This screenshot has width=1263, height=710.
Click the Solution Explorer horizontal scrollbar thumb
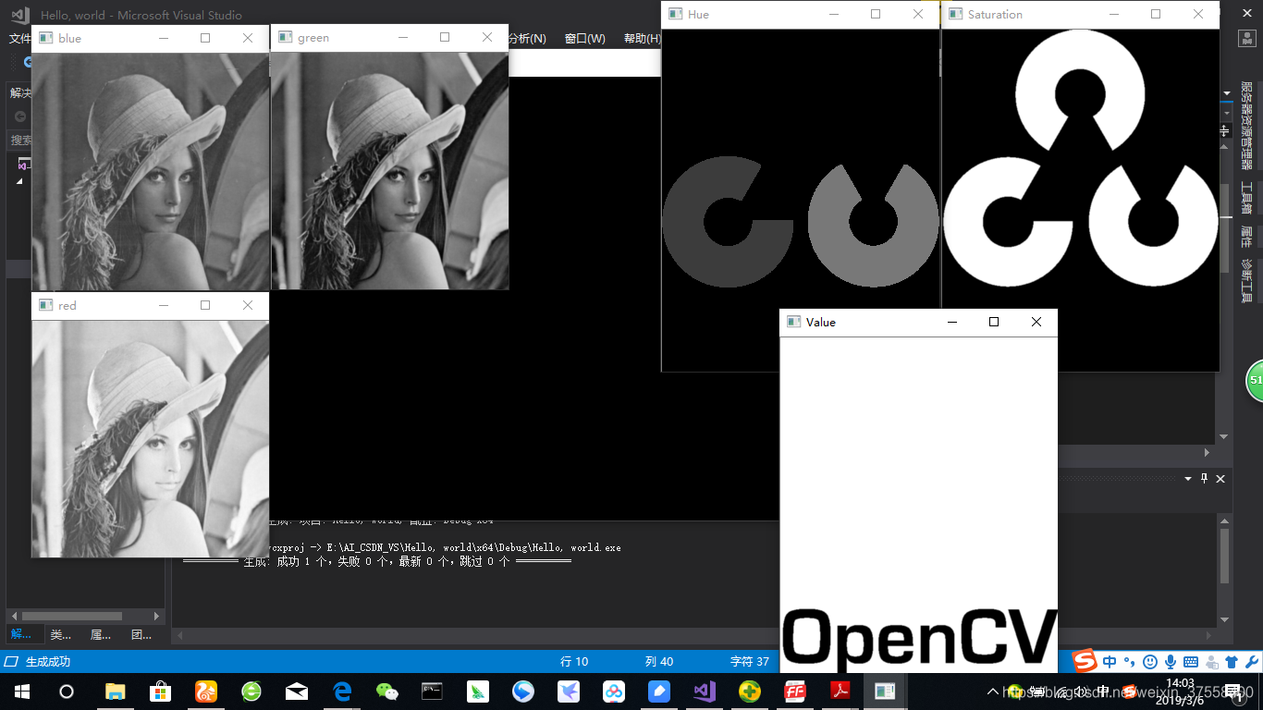(x=72, y=616)
